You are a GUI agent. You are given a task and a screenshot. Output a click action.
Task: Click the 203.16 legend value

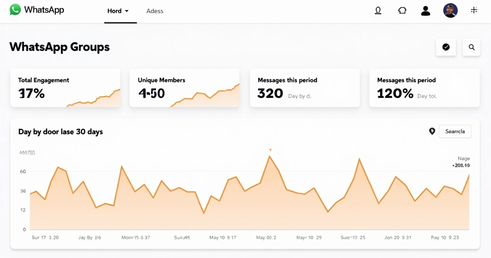point(461,165)
